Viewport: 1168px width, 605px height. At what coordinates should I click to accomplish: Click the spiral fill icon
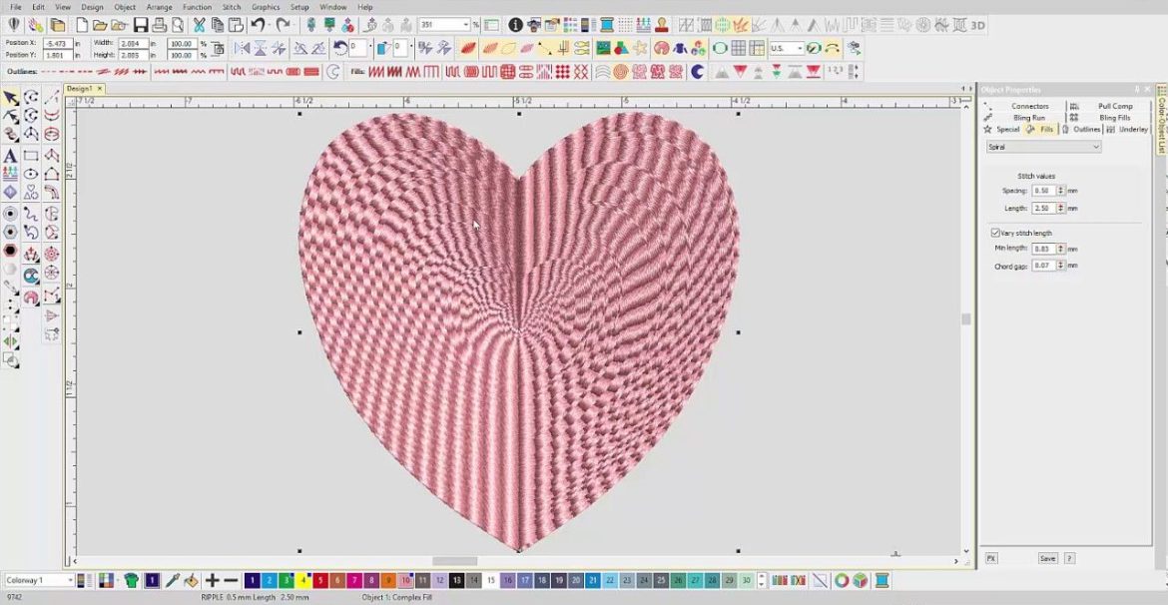[621, 72]
